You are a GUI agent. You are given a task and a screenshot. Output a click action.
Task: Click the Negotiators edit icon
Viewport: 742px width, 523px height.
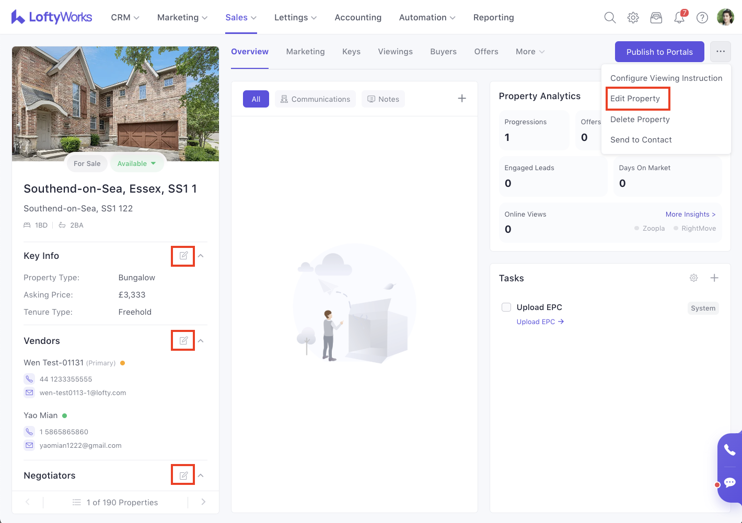click(183, 476)
